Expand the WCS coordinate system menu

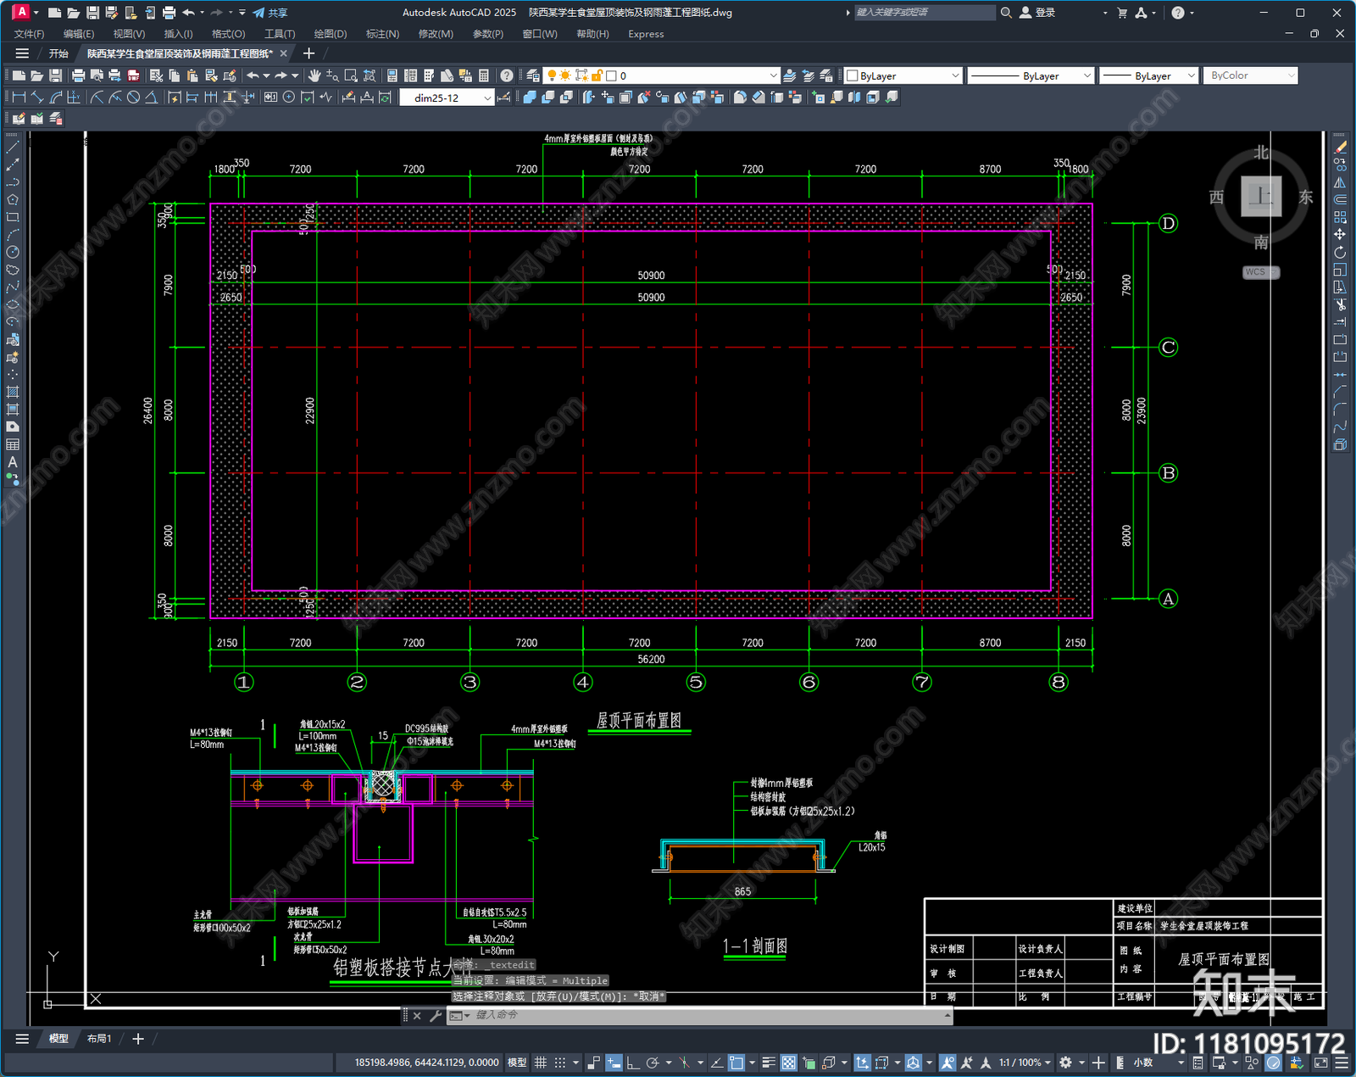pyautogui.click(x=1261, y=272)
